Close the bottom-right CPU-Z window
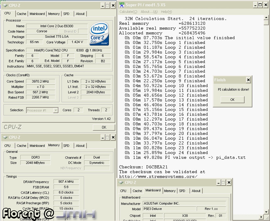Viewport: 270px width, 221px height. (229, 182)
